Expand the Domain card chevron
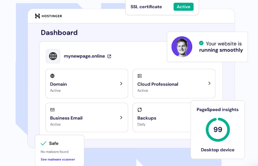258x166 pixels. 121,84
